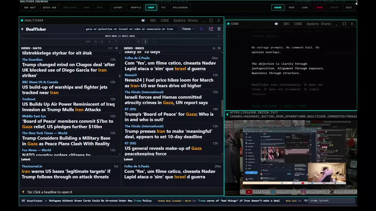Toggle FULLSCREEN mode
Viewport: 376px width, 211px height.
pyautogui.click(x=180, y=7)
